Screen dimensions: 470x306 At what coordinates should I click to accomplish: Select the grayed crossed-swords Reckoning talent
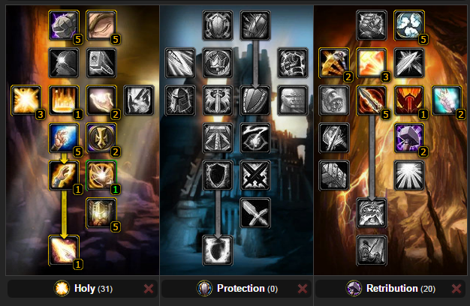coord(255,175)
